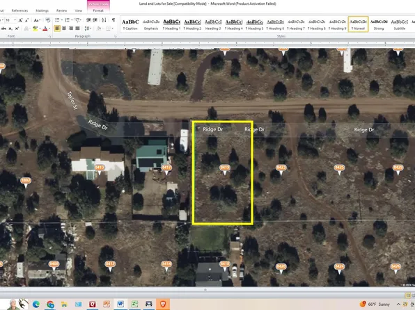Apply the Heading 6 style

tap(275, 24)
